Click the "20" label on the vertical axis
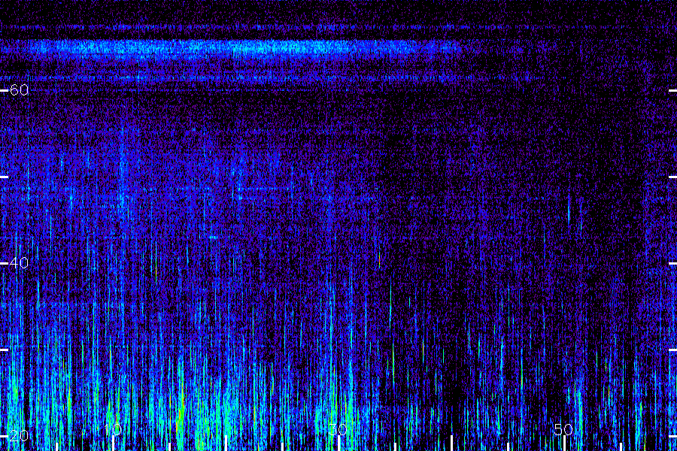Viewport: 677px width, 451px height. click(x=19, y=435)
